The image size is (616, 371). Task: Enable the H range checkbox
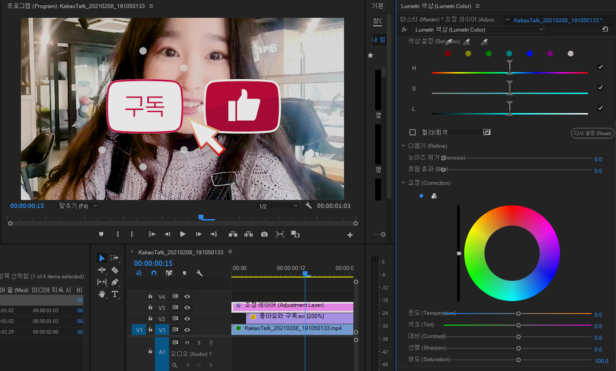click(x=600, y=67)
